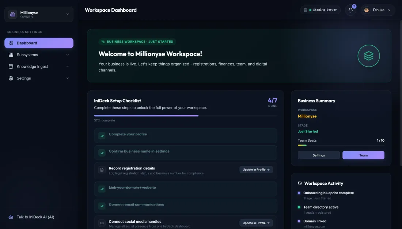Image resolution: width=402 pixels, height=229 pixels.
Task: Click the 1 seat(s) registered text
Action: click(x=317, y=213)
